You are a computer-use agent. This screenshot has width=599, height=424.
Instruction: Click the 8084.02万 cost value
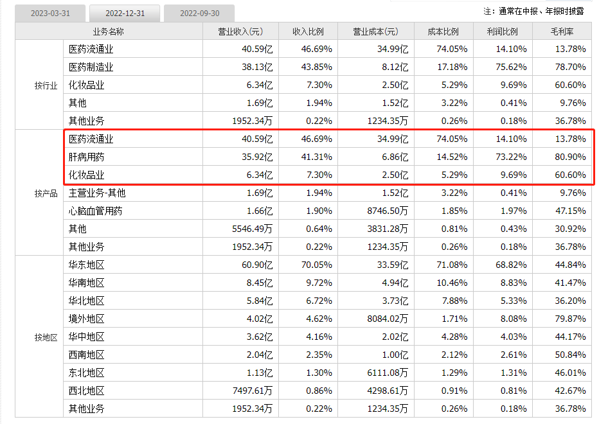click(x=388, y=319)
